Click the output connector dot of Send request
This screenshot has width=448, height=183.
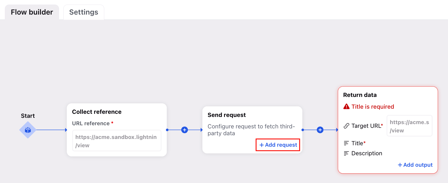click(x=303, y=130)
